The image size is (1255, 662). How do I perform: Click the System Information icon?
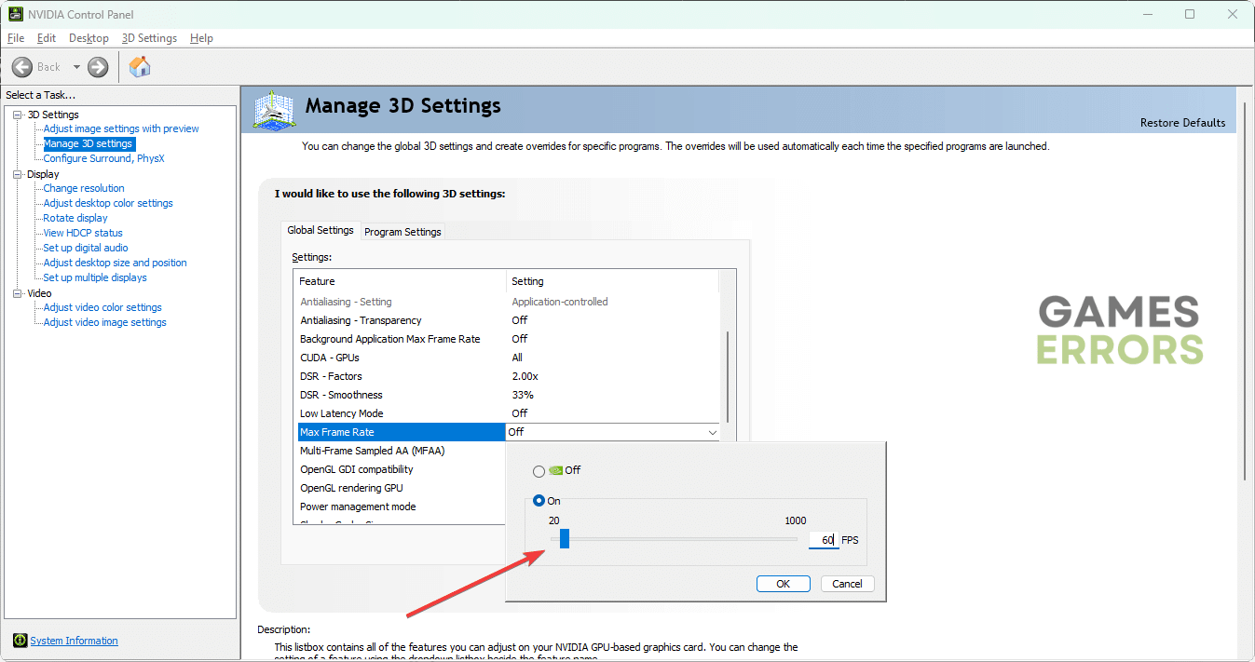pos(20,641)
